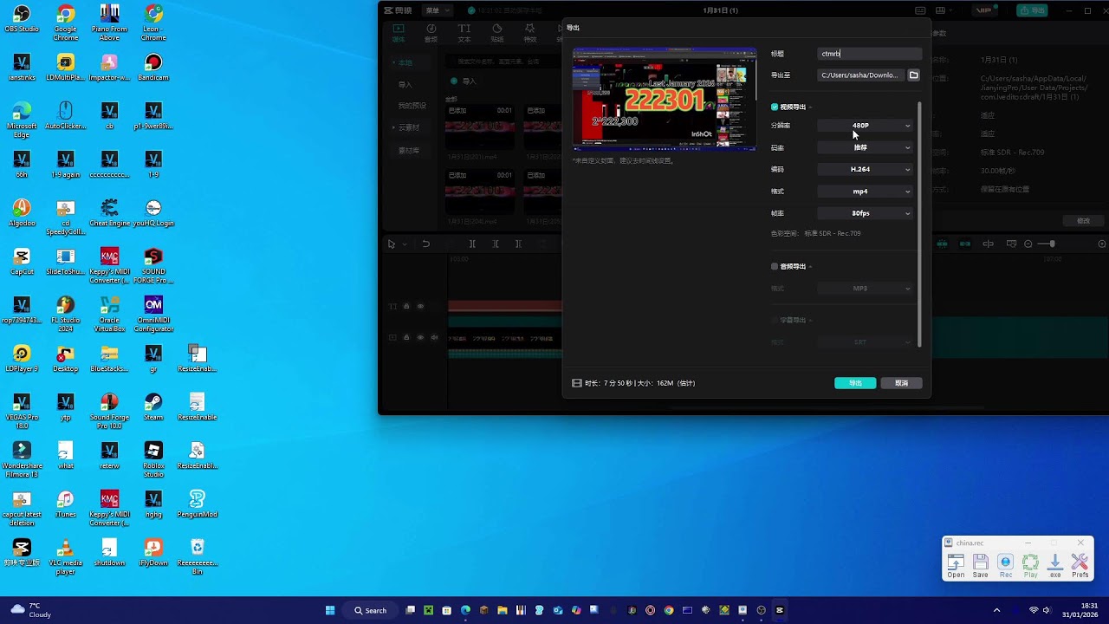Toggle the lock on the lower track

[406, 337]
